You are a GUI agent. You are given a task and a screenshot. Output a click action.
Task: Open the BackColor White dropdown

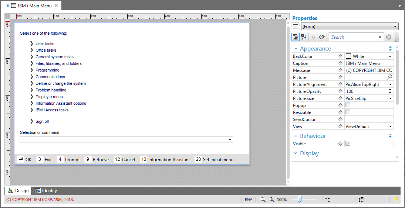pos(390,56)
